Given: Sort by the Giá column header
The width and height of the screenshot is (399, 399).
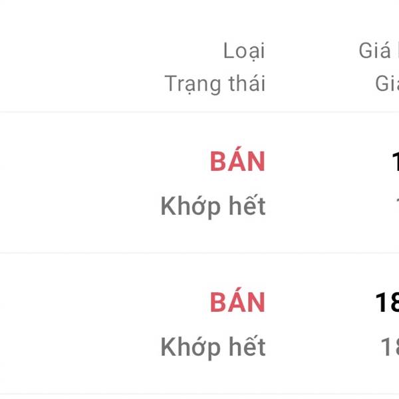Looking at the screenshot, I should pyautogui.click(x=379, y=51).
